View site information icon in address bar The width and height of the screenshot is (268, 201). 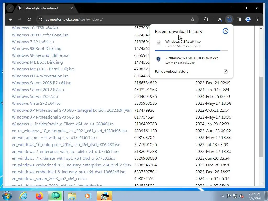41,19
